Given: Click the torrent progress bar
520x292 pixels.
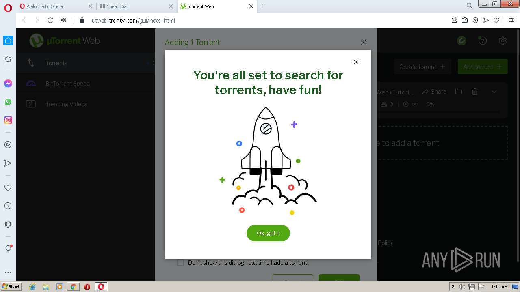Looking at the screenshot, I should [440, 112].
